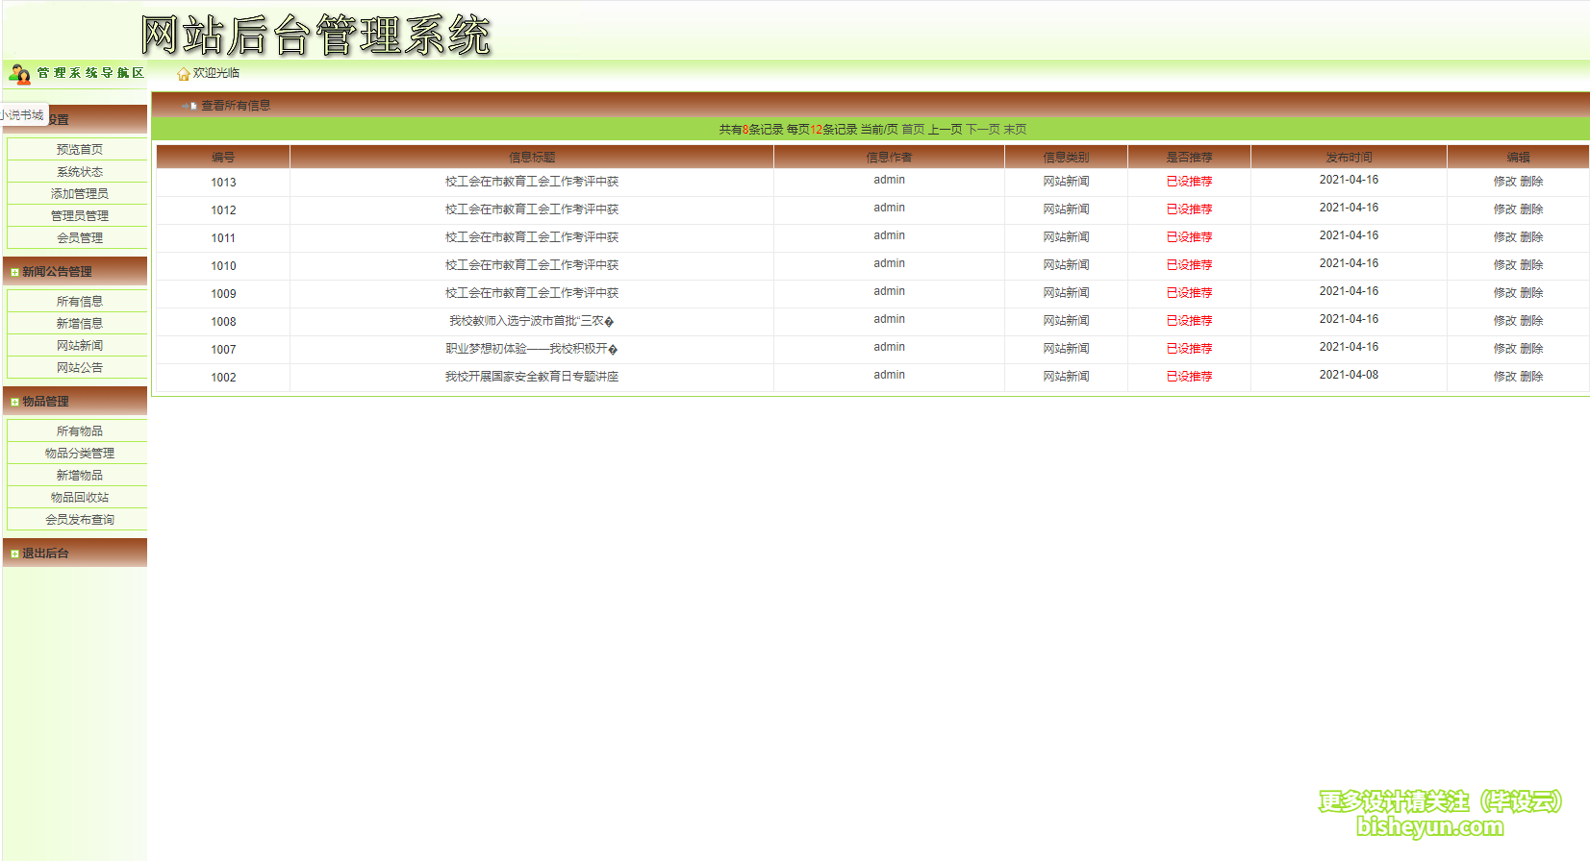Remove record 1009 via 删除

click(x=1531, y=292)
